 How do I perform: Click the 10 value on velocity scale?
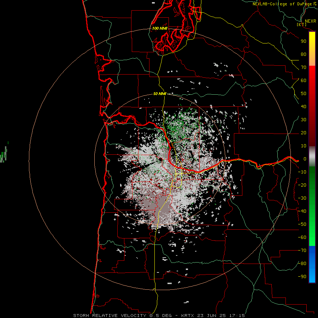click(x=304, y=146)
